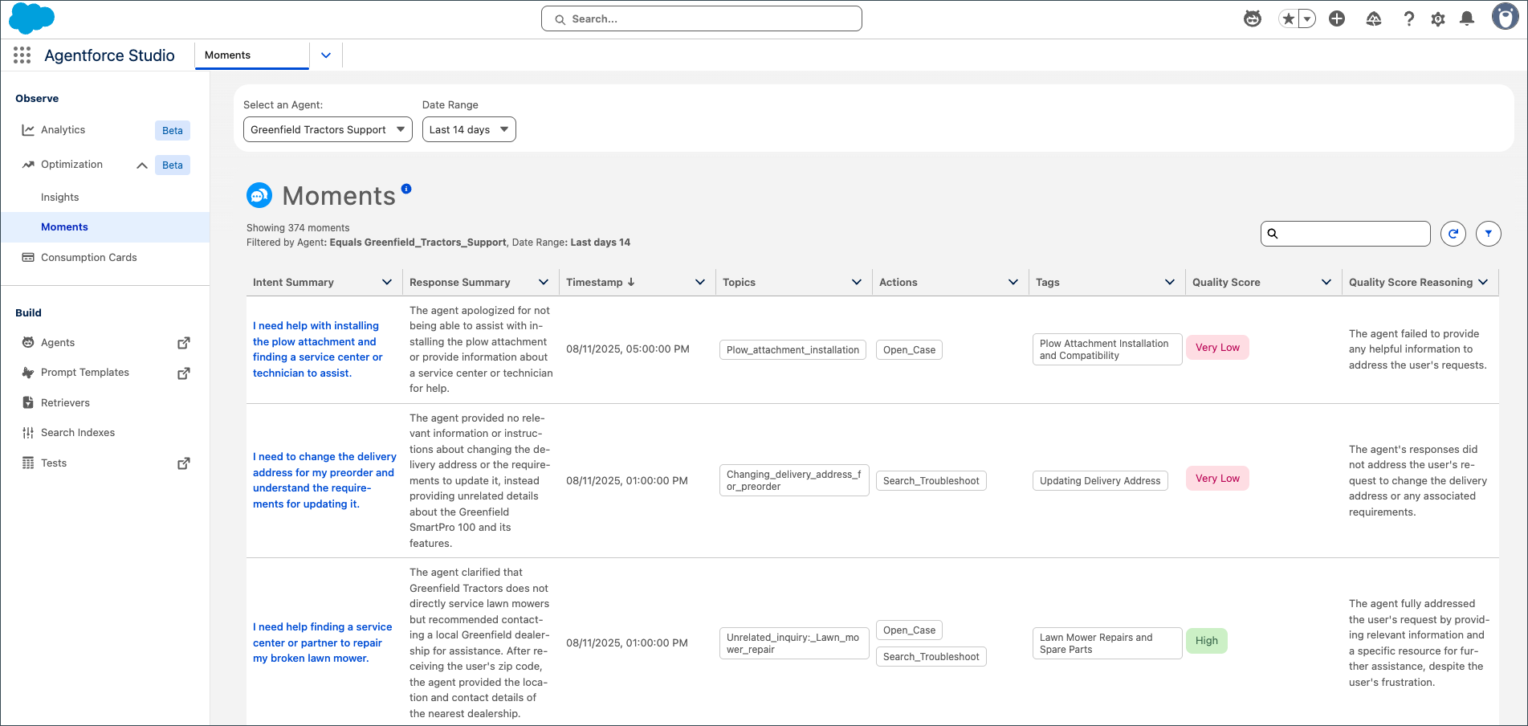Click the Changing_delivery_address_for_preorder topic pill

pyautogui.click(x=794, y=480)
